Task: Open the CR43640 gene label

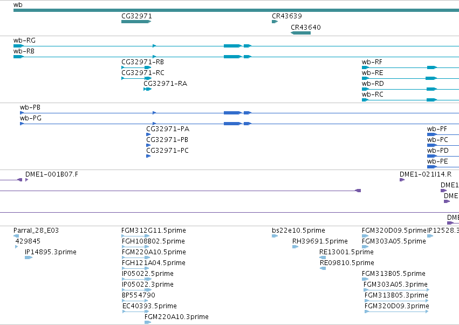Action: pyautogui.click(x=306, y=27)
